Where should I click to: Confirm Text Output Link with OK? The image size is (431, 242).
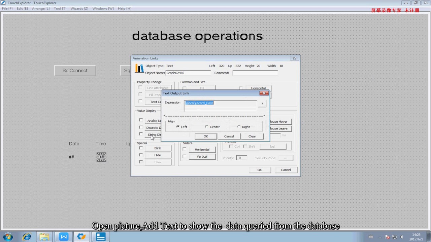click(206, 136)
